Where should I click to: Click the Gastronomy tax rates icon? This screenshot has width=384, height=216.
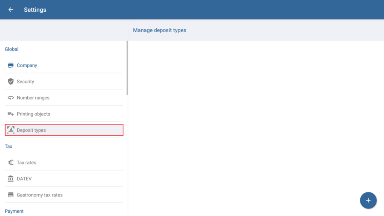(x=11, y=195)
